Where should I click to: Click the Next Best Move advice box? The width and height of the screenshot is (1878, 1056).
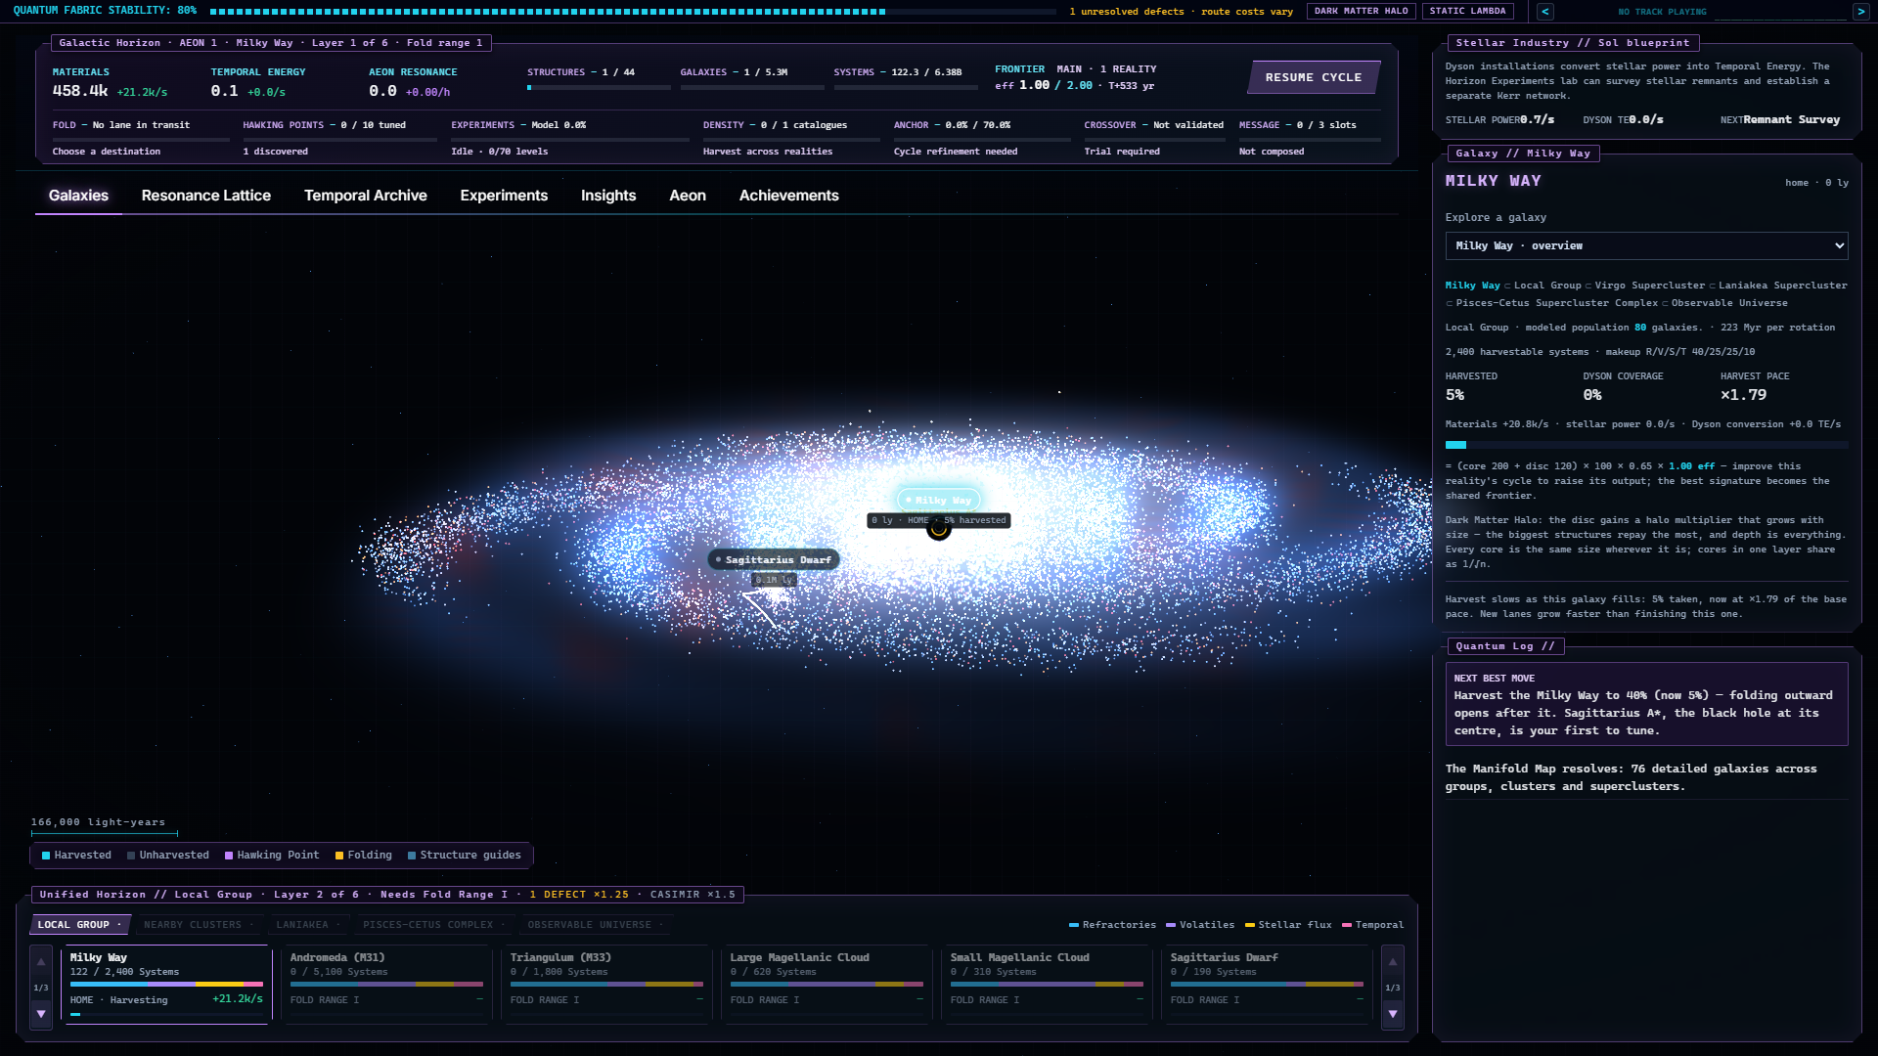coord(1646,704)
